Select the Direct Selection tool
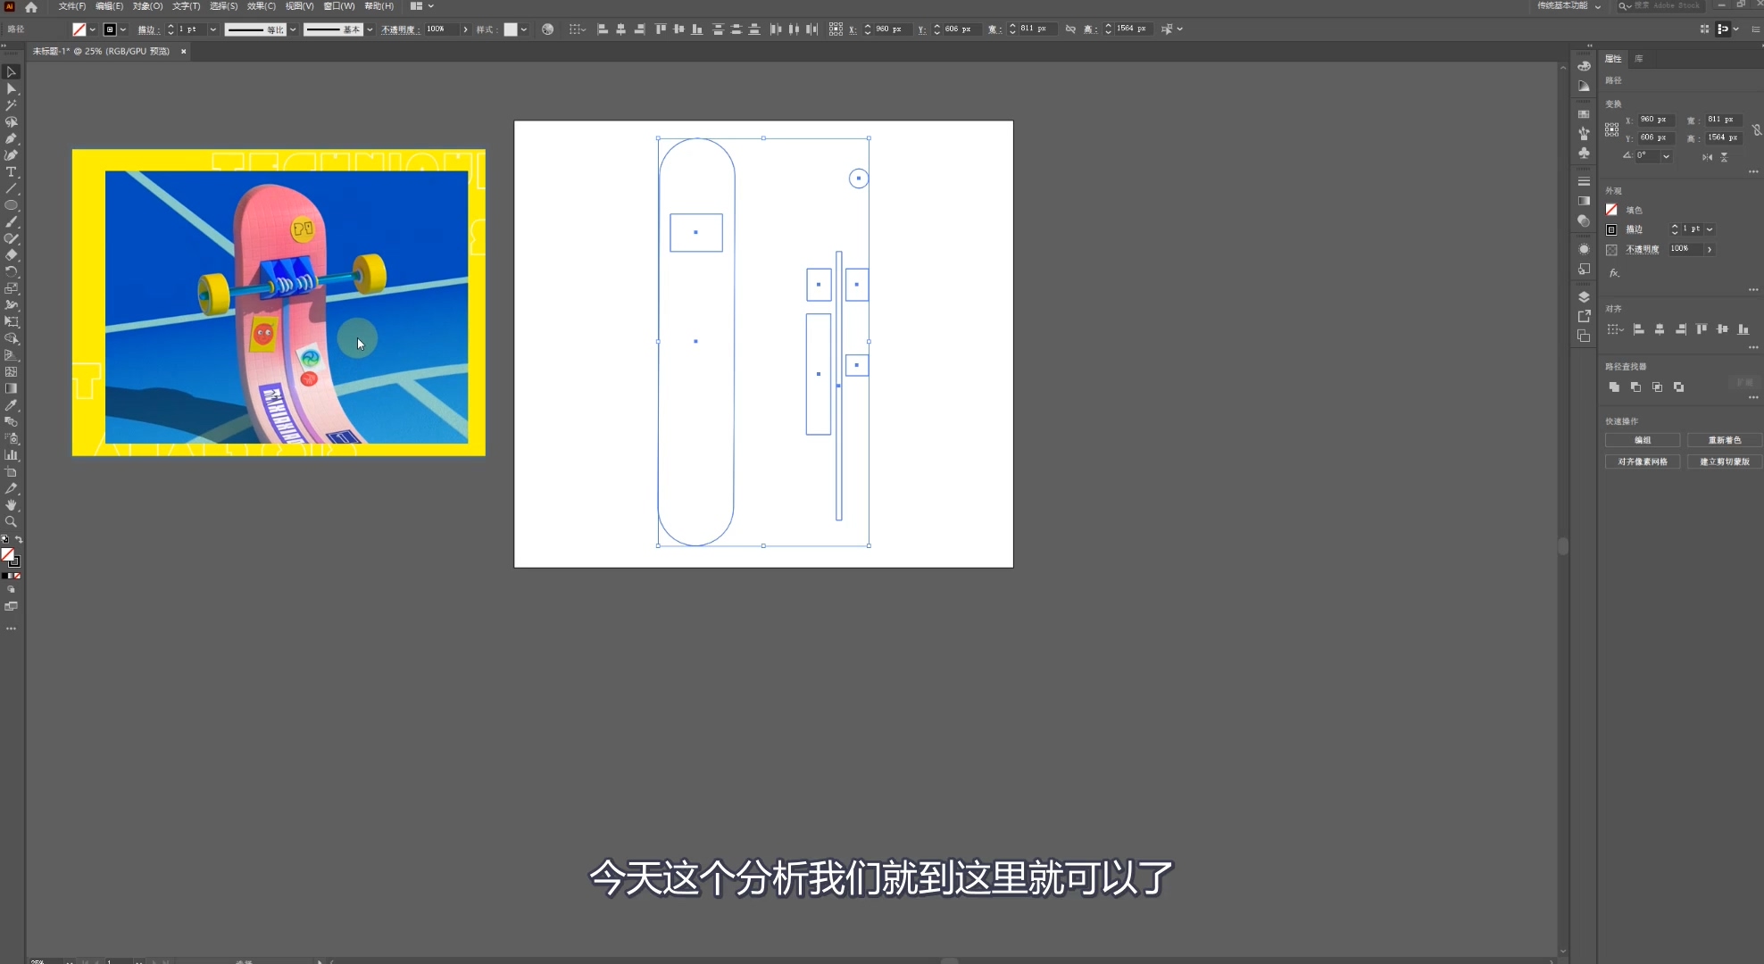The width and height of the screenshot is (1764, 964). [11, 88]
